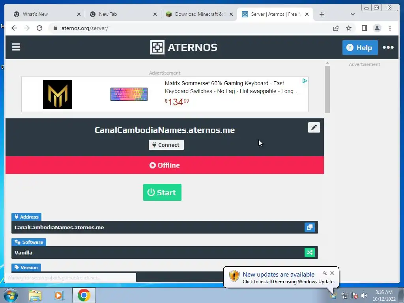
Task: Open the three-dots more options menu
Action: (388, 47)
